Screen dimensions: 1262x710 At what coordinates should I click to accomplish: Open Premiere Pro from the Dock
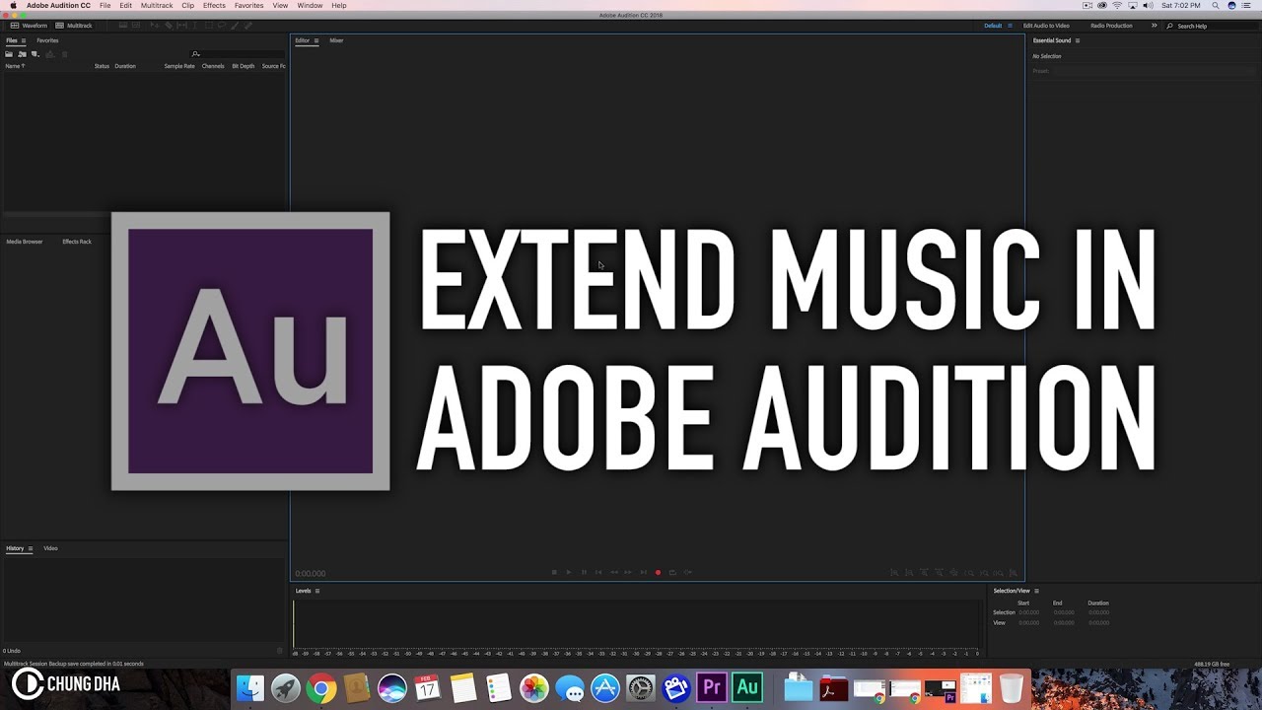point(712,687)
